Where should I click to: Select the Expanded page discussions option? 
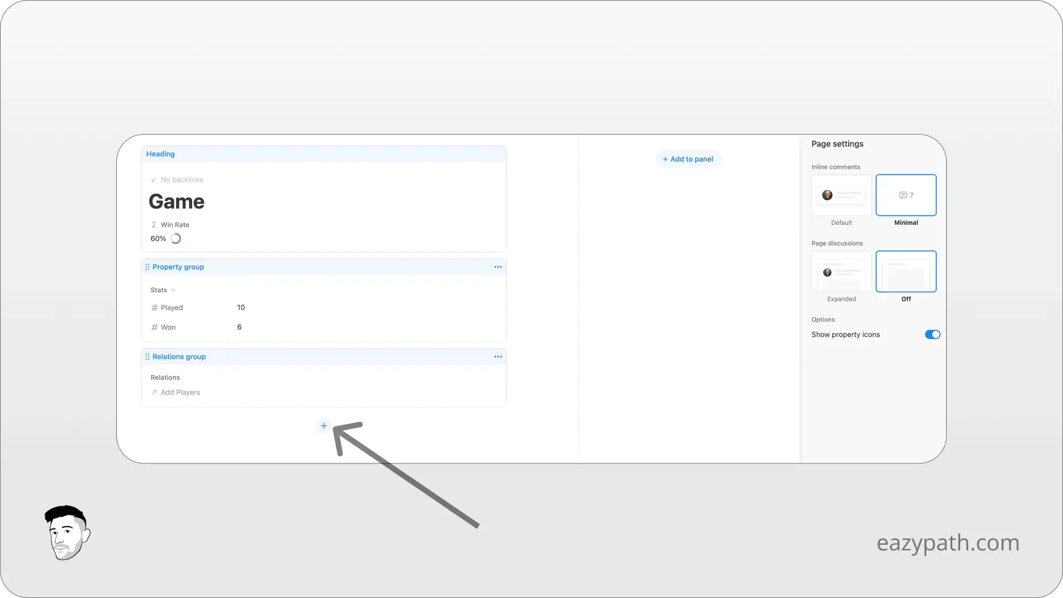click(841, 272)
